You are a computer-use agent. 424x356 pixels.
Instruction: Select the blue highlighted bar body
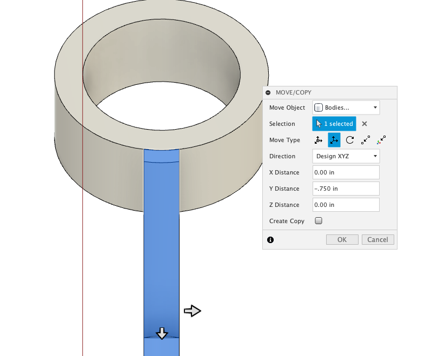click(x=161, y=251)
